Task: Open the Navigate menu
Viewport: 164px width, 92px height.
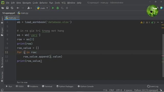Action: pos(27,3)
